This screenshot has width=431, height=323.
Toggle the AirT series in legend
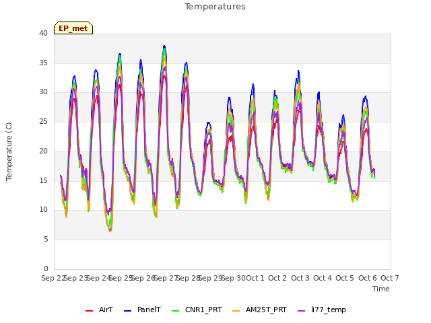[99, 310]
